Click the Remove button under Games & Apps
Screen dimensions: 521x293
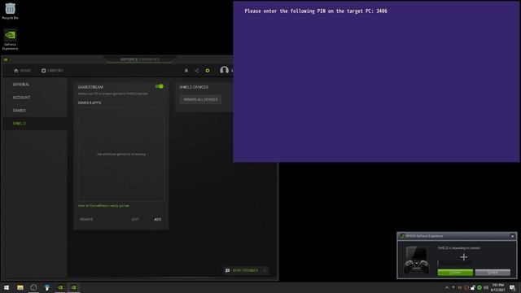(86, 220)
